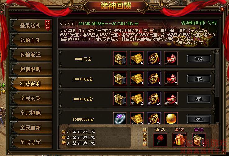Close the 诸神回馈 window
Image resolution: width=229 pixels, height=156 pixels.
click(x=222, y=9)
